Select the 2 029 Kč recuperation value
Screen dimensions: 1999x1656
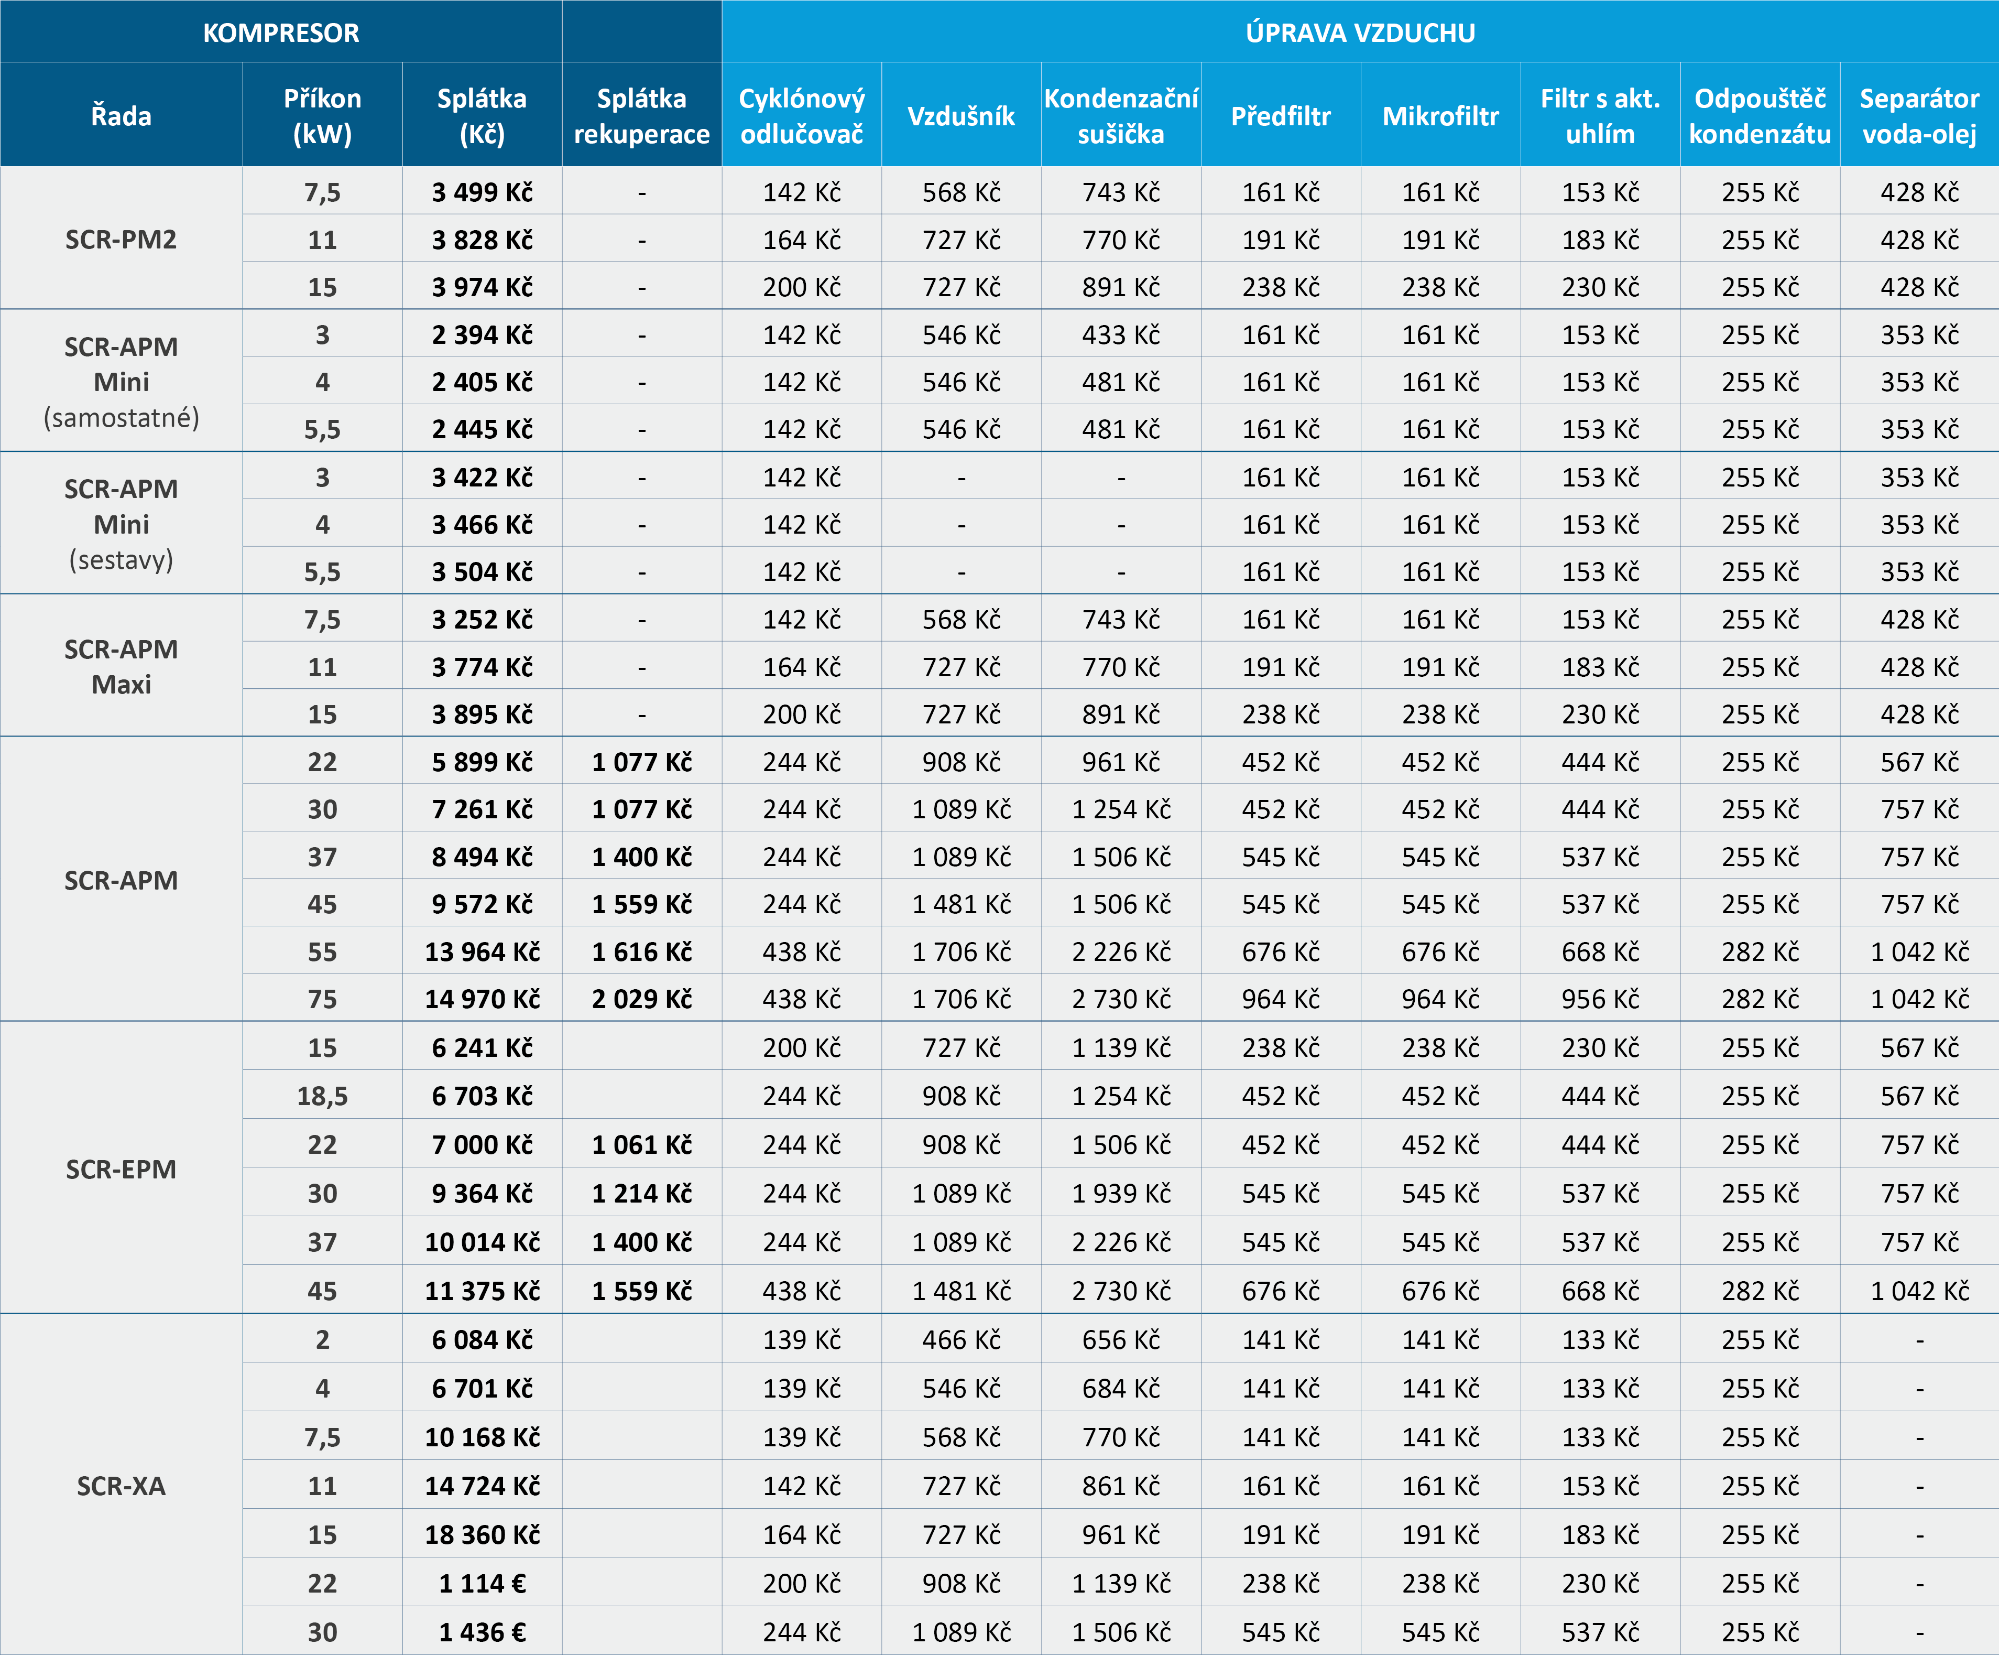coord(641,999)
